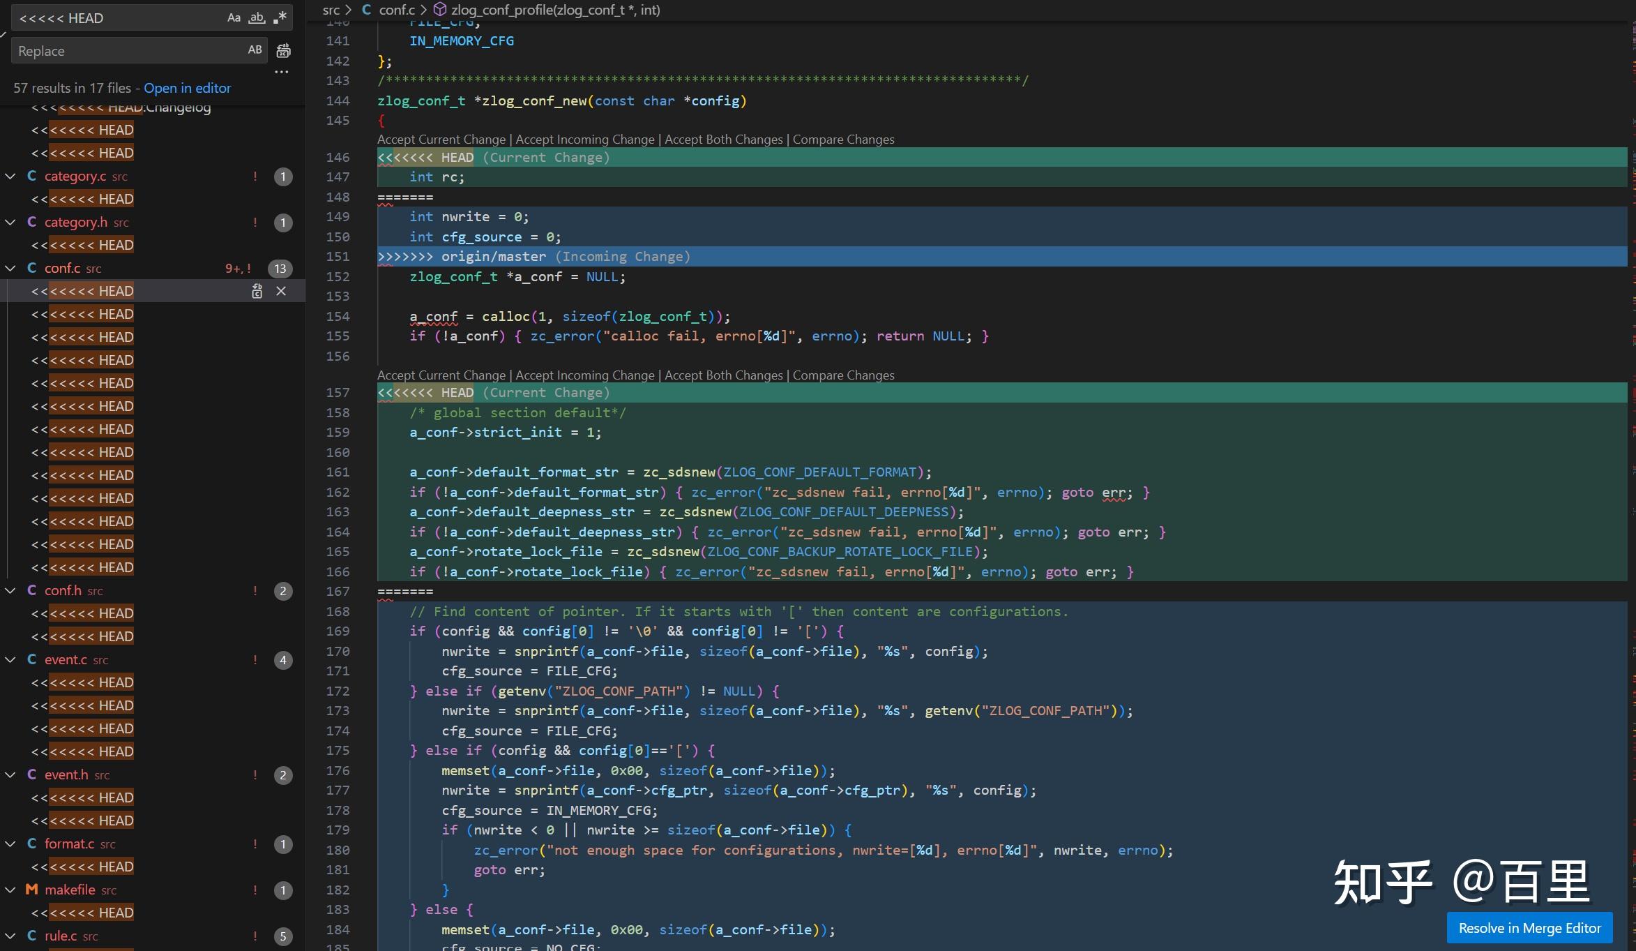
Task: Click the C icon beside category.c
Action: (31, 176)
